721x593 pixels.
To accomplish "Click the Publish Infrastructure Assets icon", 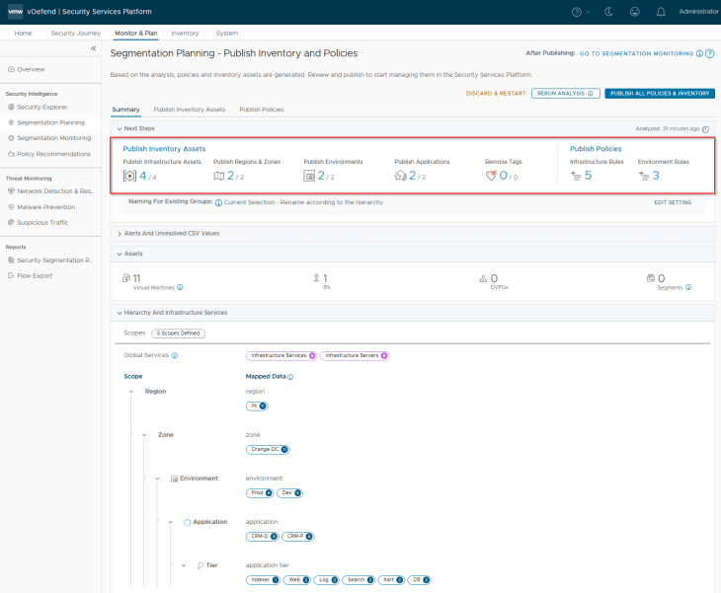I will pos(129,176).
